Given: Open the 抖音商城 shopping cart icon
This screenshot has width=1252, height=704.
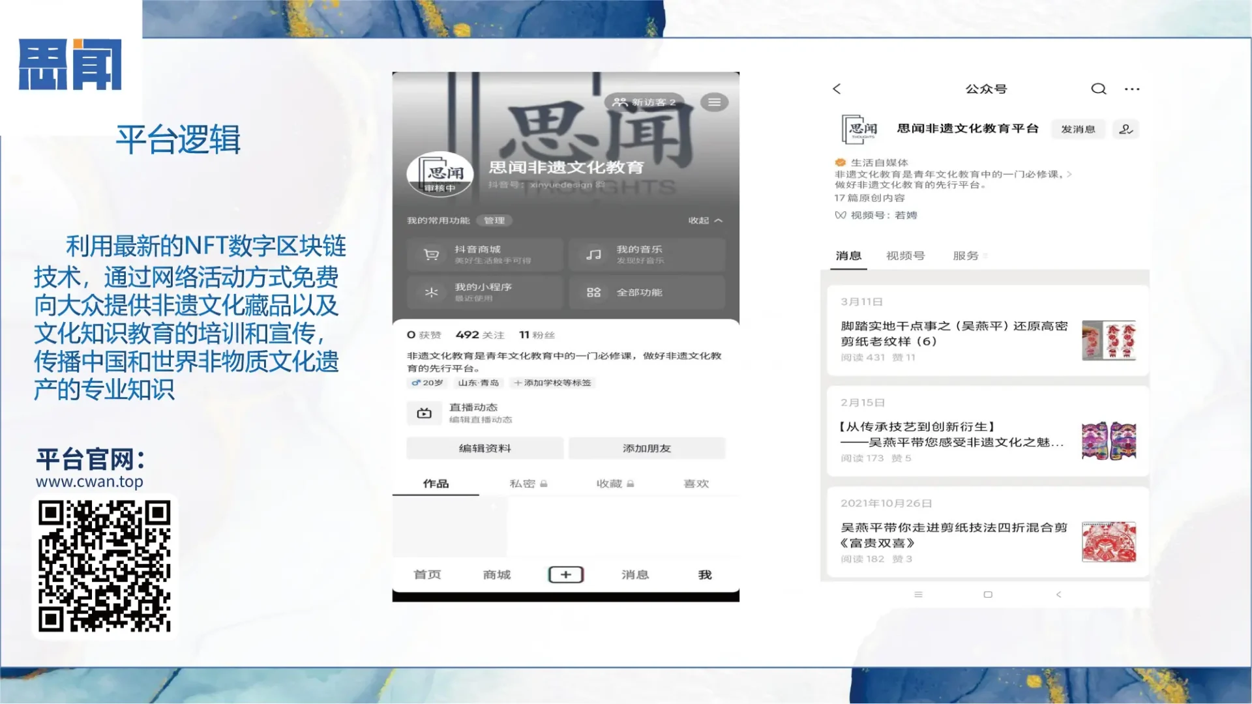Looking at the screenshot, I should click(430, 254).
